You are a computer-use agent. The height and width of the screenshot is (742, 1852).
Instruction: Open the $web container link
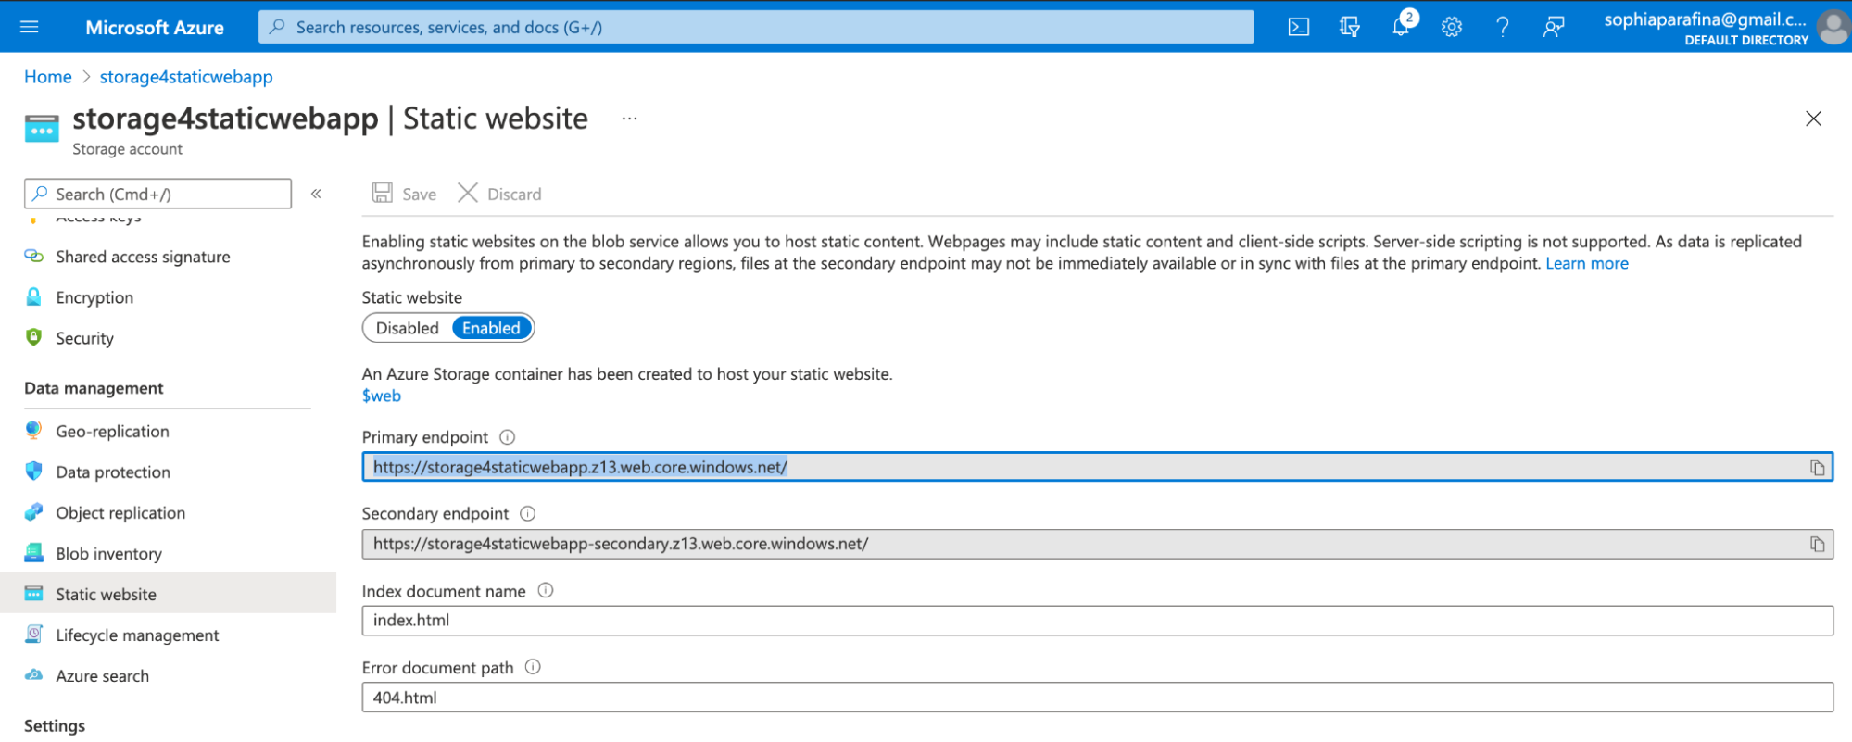[382, 396]
